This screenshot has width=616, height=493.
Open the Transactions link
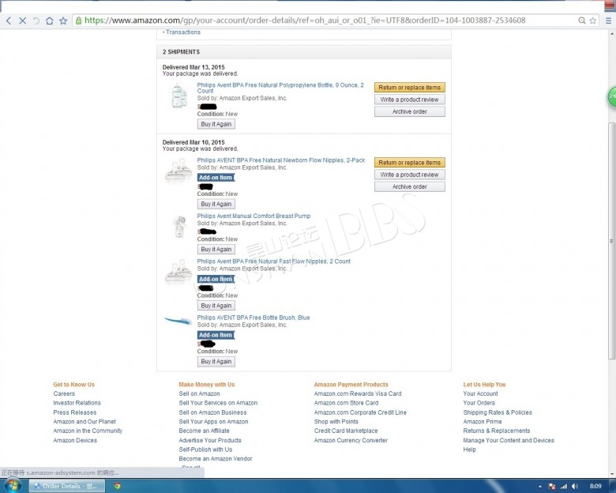coord(183,32)
